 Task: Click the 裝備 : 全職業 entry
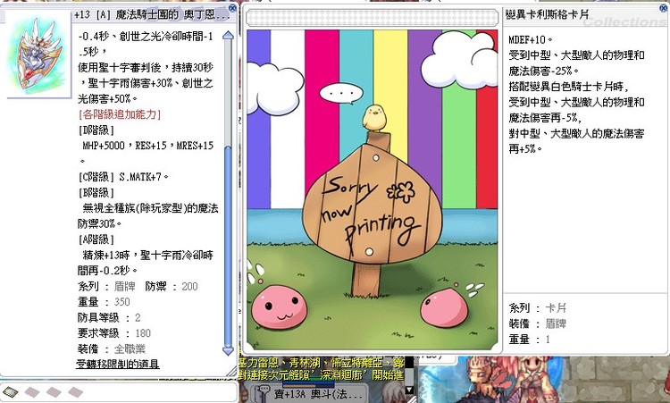coord(112,349)
